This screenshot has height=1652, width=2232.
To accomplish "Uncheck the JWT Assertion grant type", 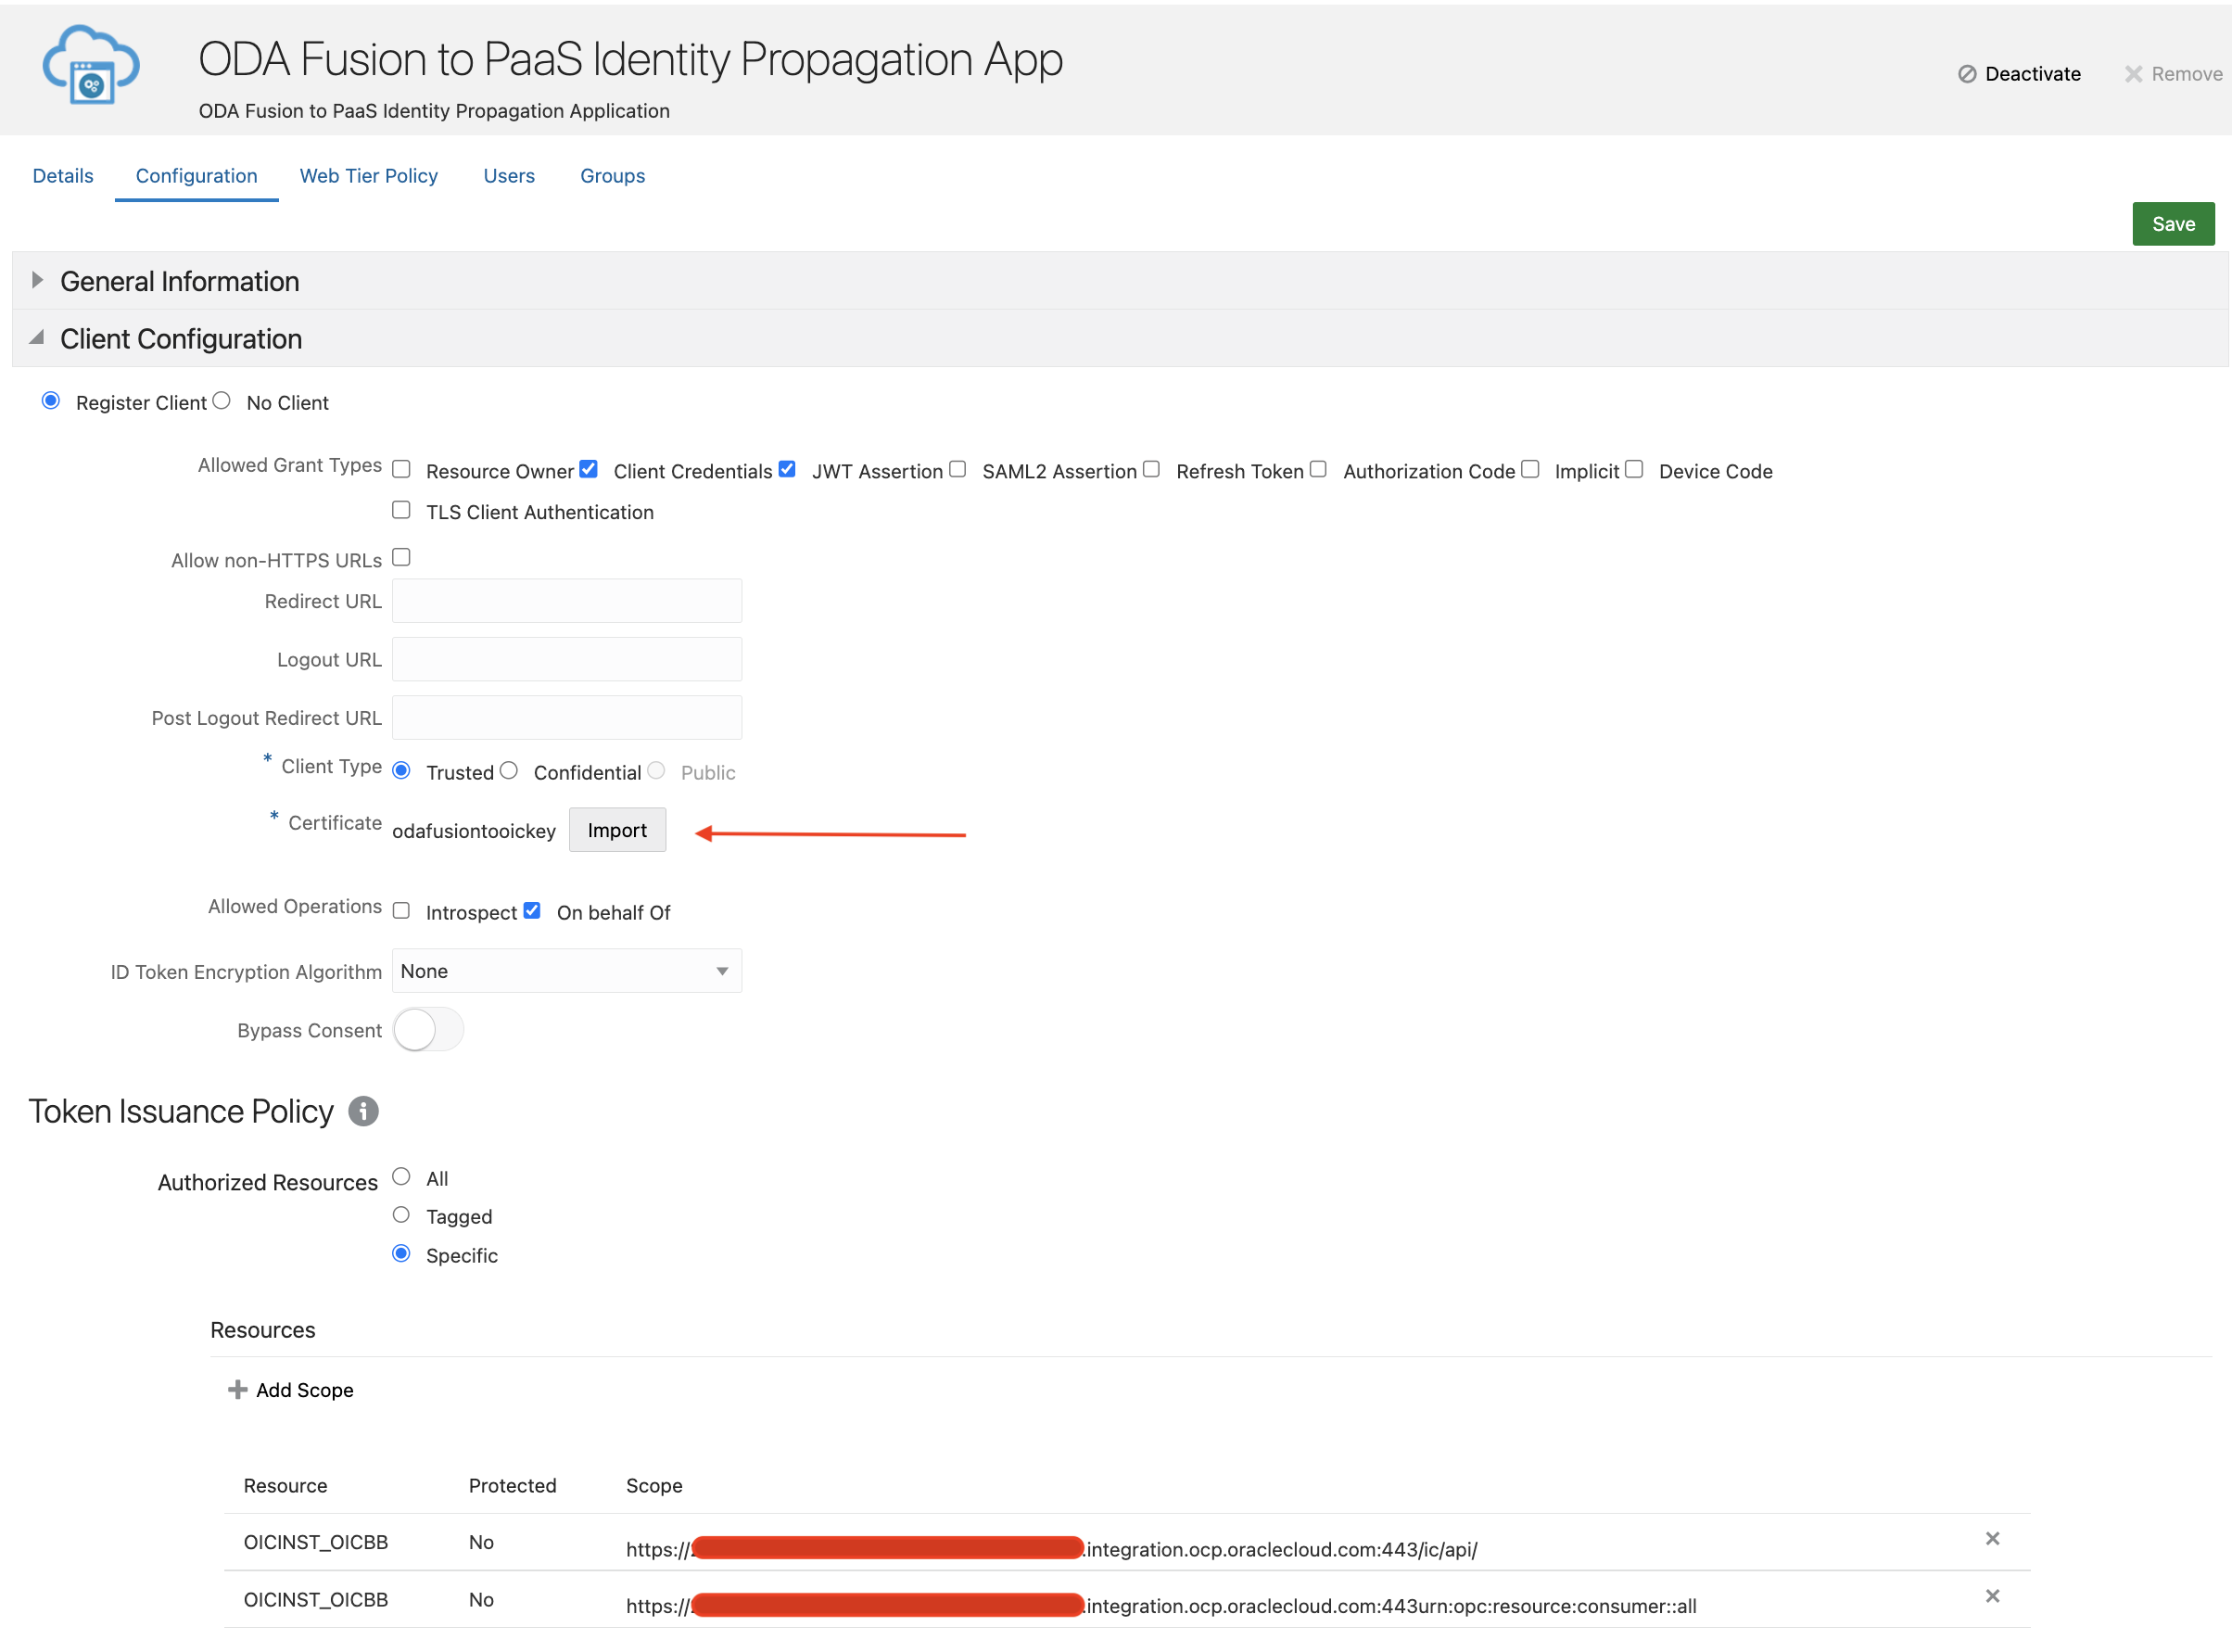I will [788, 469].
